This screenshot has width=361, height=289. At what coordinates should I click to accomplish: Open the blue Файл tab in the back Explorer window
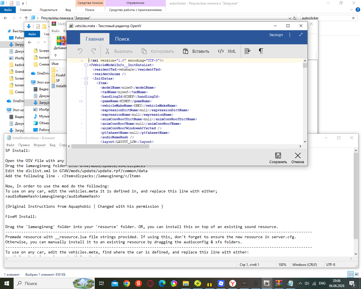[x=8, y=10]
